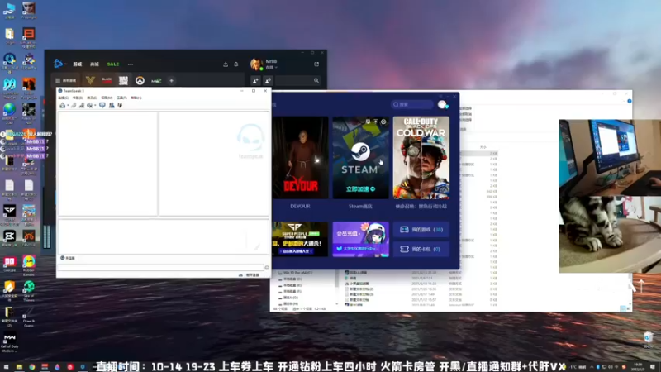
Task: Open the fifth TeamSpeak menu bar item
Action: tap(121, 98)
